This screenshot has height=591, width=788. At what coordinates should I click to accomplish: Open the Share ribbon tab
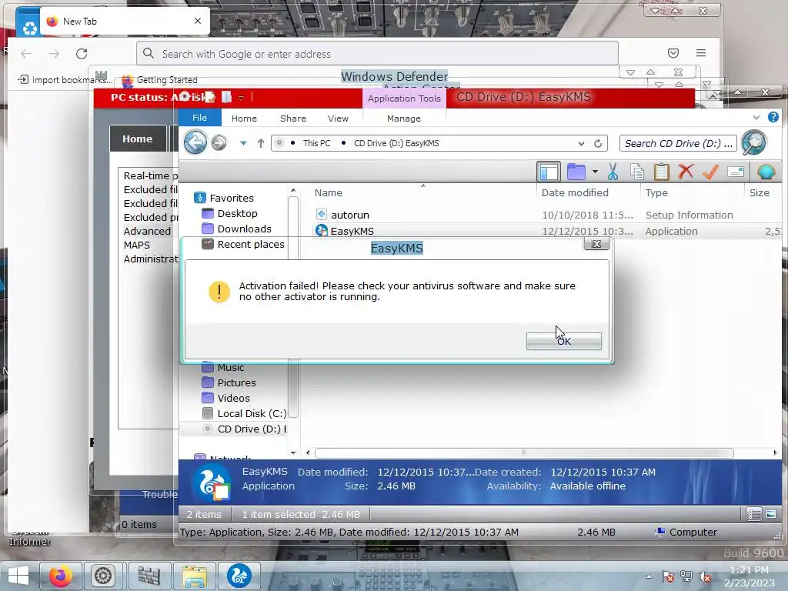click(x=293, y=119)
